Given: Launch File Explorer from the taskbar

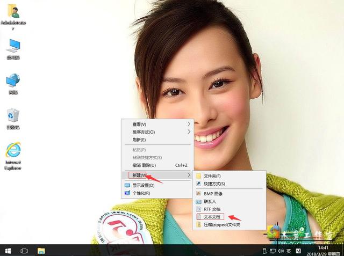Looking at the screenshot, I should (x=41, y=251).
